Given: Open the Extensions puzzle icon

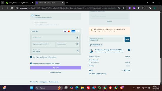Looking at the screenshot, I should click(x=143, y=8).
